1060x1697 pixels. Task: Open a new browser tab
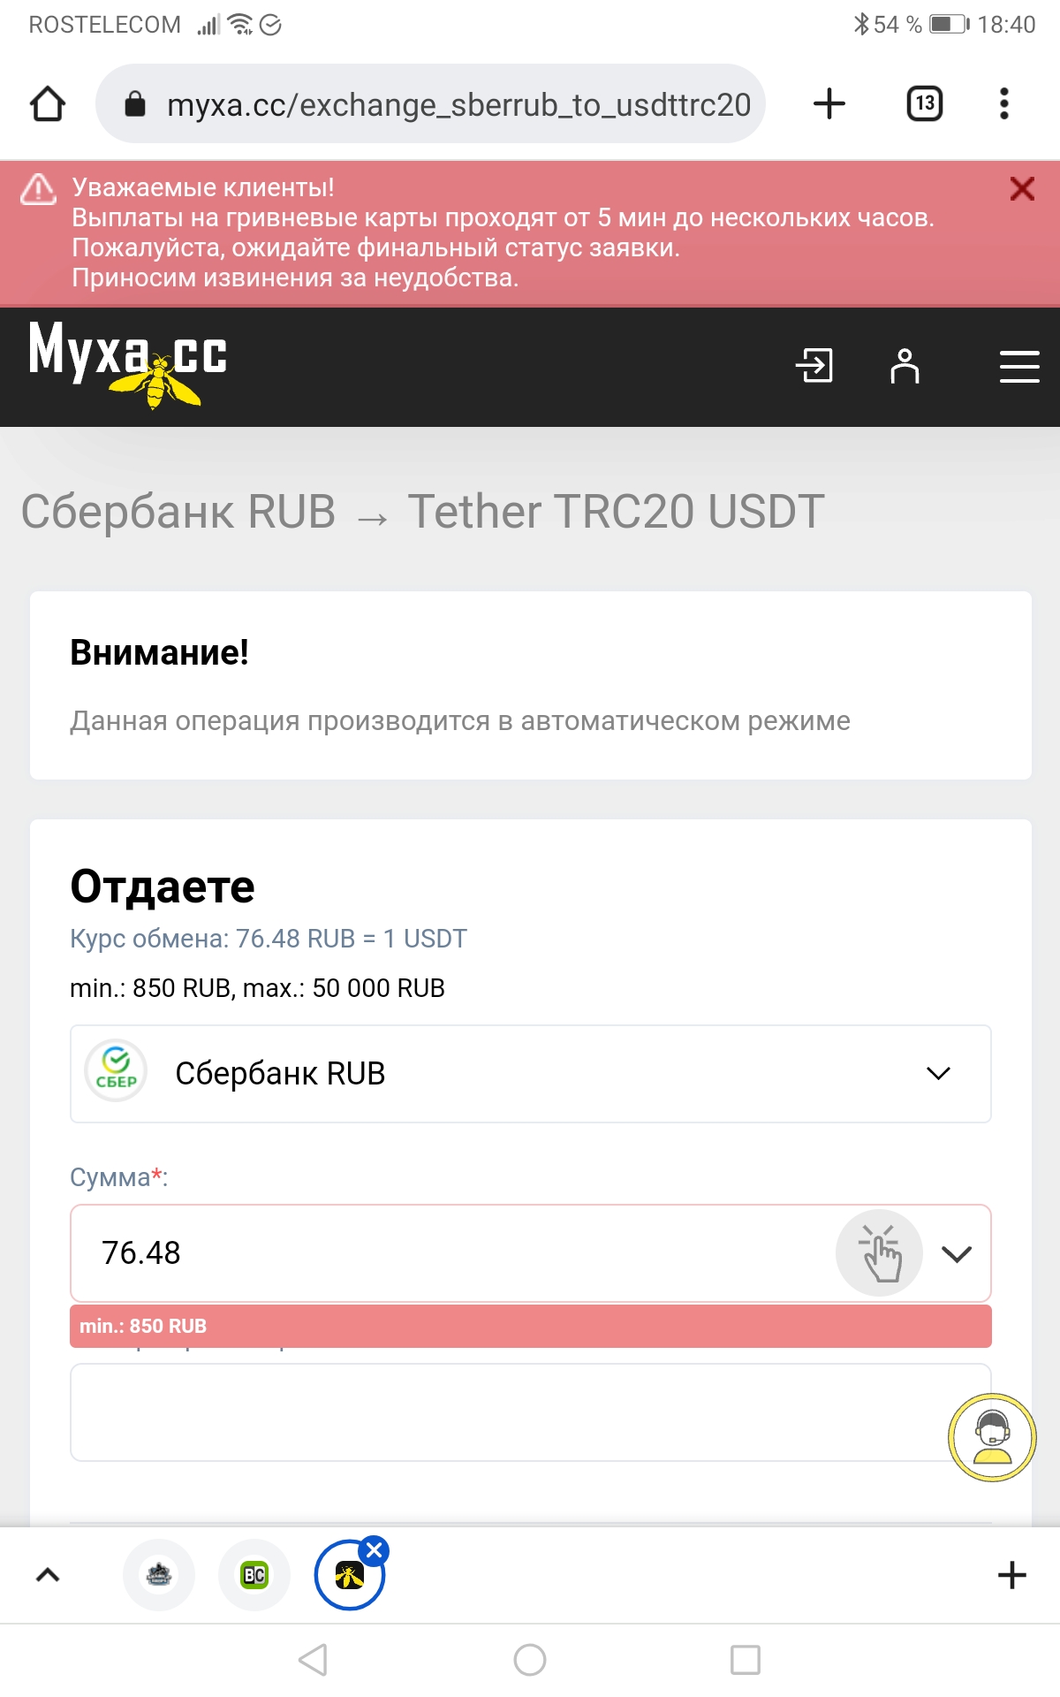click(x=829, y=104)
